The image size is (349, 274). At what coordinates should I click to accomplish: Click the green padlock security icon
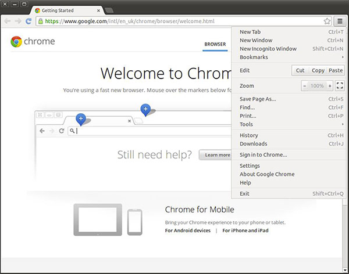(x=41, y=21)
